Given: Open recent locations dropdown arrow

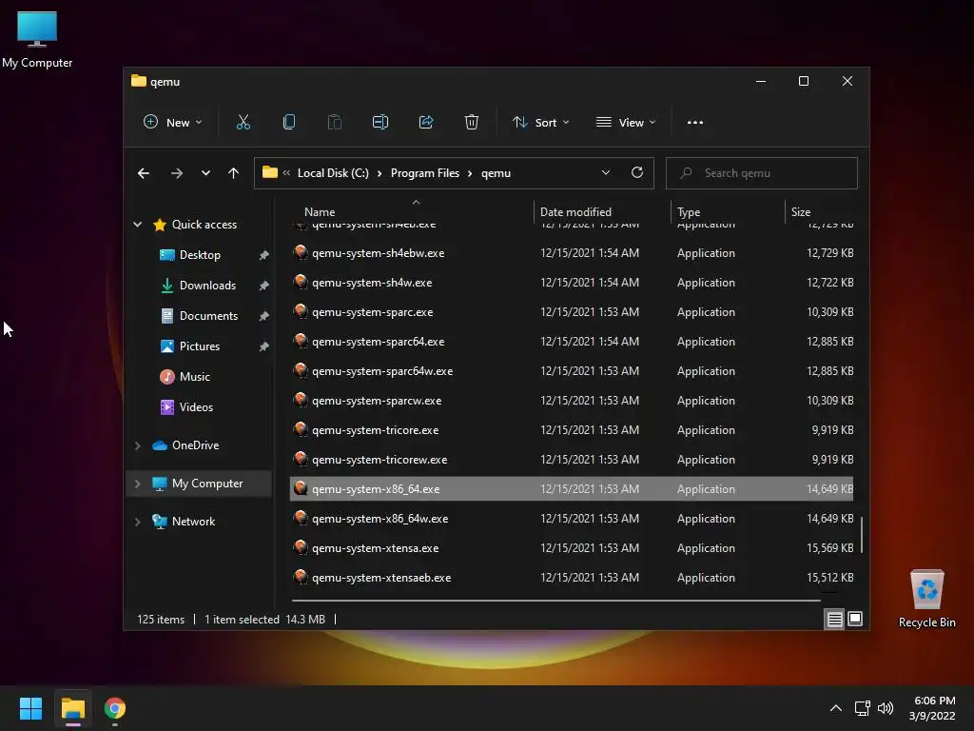Looking at the screenshot, I should coord(205,173).
